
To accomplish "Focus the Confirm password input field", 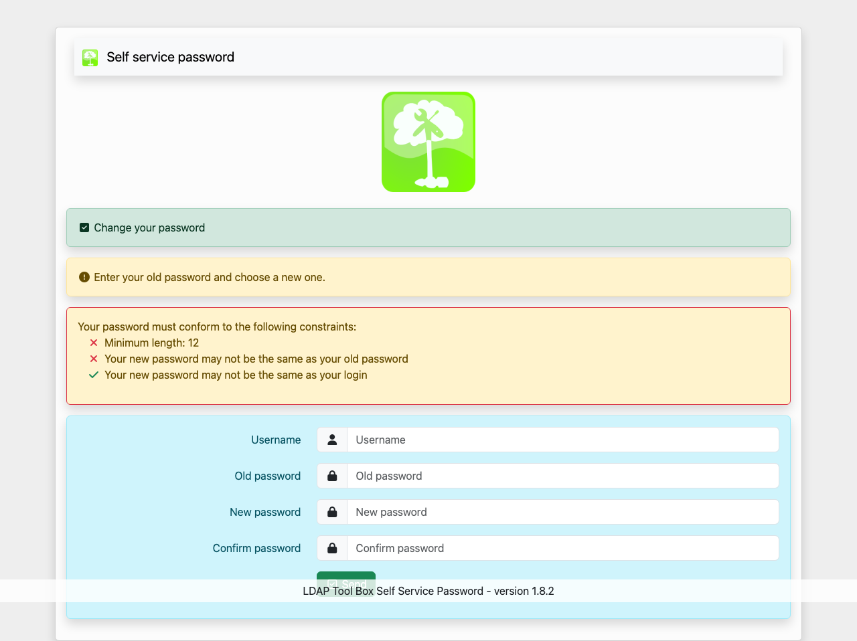I will [563, 548].
